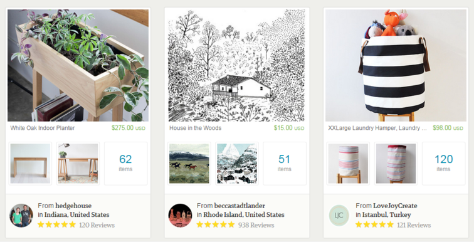Open the snowy mountain village thumbnail
The width and height of the screenshot is (474, 242).
pyautogui.click(x=237, y=164)
